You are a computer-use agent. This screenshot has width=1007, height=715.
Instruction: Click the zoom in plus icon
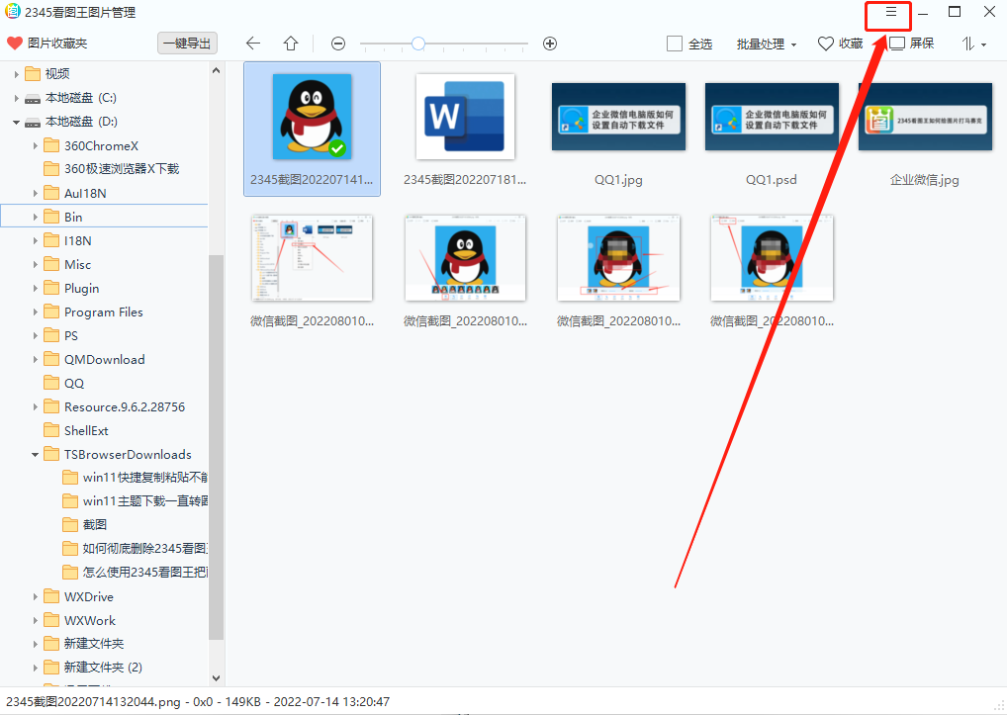point(550,44)
